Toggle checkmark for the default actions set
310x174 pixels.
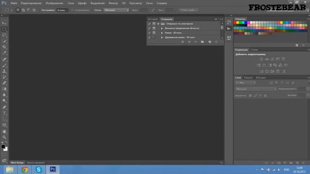[x=149, y=24]
